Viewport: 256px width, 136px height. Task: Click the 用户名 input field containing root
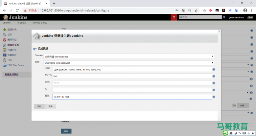[132, 76]
